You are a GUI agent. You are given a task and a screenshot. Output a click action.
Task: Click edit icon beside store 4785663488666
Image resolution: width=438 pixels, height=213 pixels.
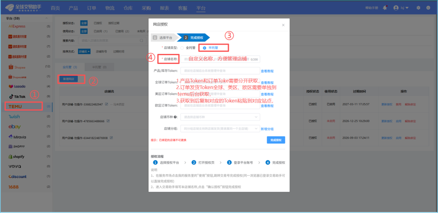[x=108, y=121]
